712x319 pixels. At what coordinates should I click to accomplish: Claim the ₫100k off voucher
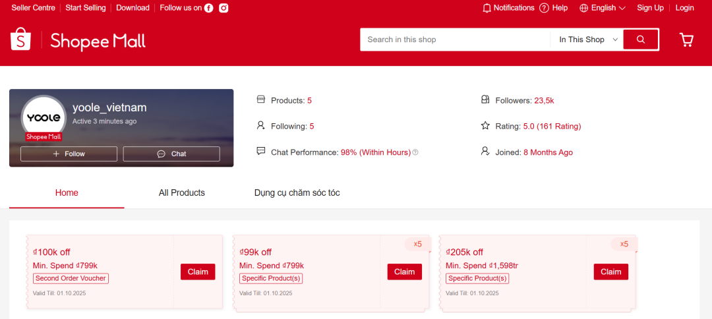(198, 272)
